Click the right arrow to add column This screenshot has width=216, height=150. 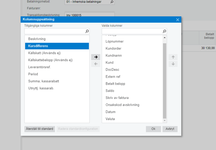click(96, 57)
